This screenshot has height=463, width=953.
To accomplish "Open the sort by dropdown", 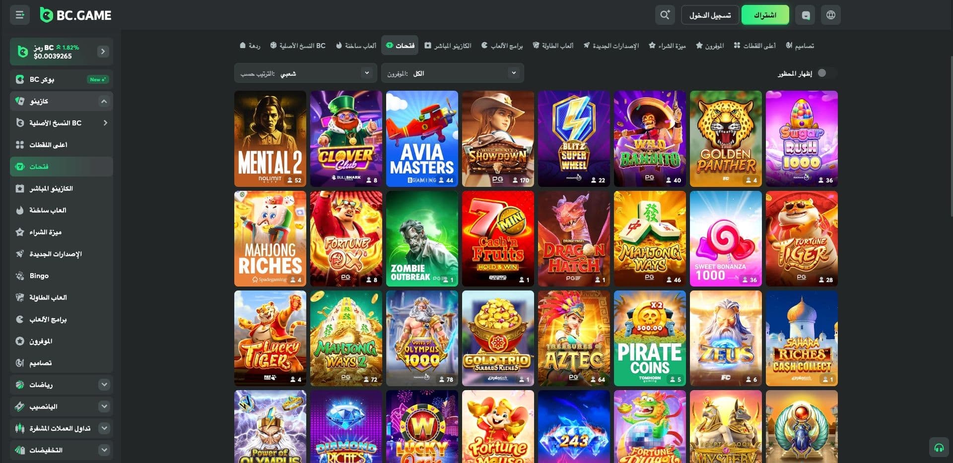I will click(x=304, y=73).
